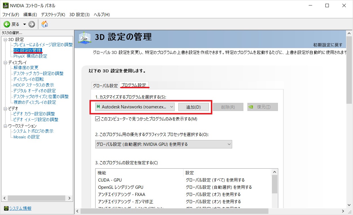Open システム トポロジの表示 page
353x215 pixels.
pyautogui.click(x=33, y=131)
